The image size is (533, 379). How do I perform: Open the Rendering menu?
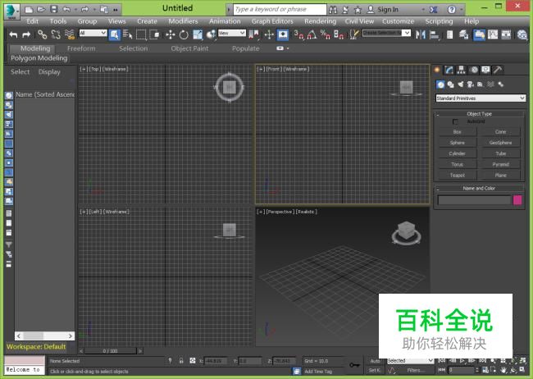click(x=320, y=21)
